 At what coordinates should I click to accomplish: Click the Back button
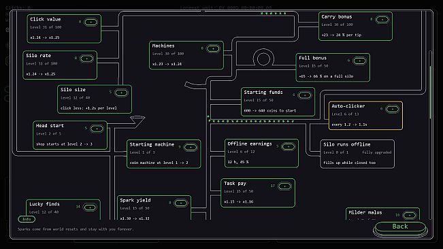[x=400, y=227]
